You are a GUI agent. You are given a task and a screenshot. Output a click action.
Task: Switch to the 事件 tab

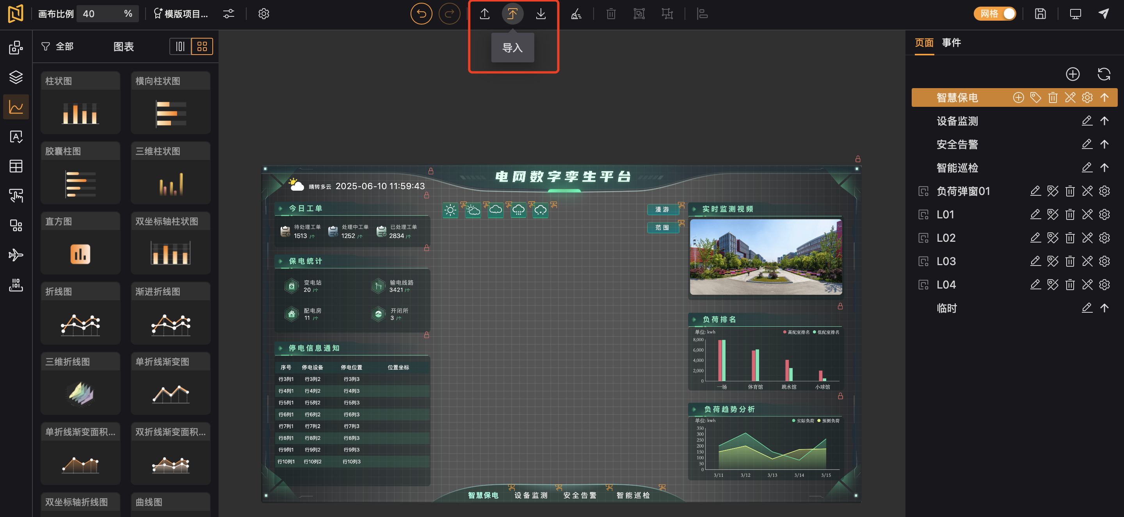[x=951, y=43]
